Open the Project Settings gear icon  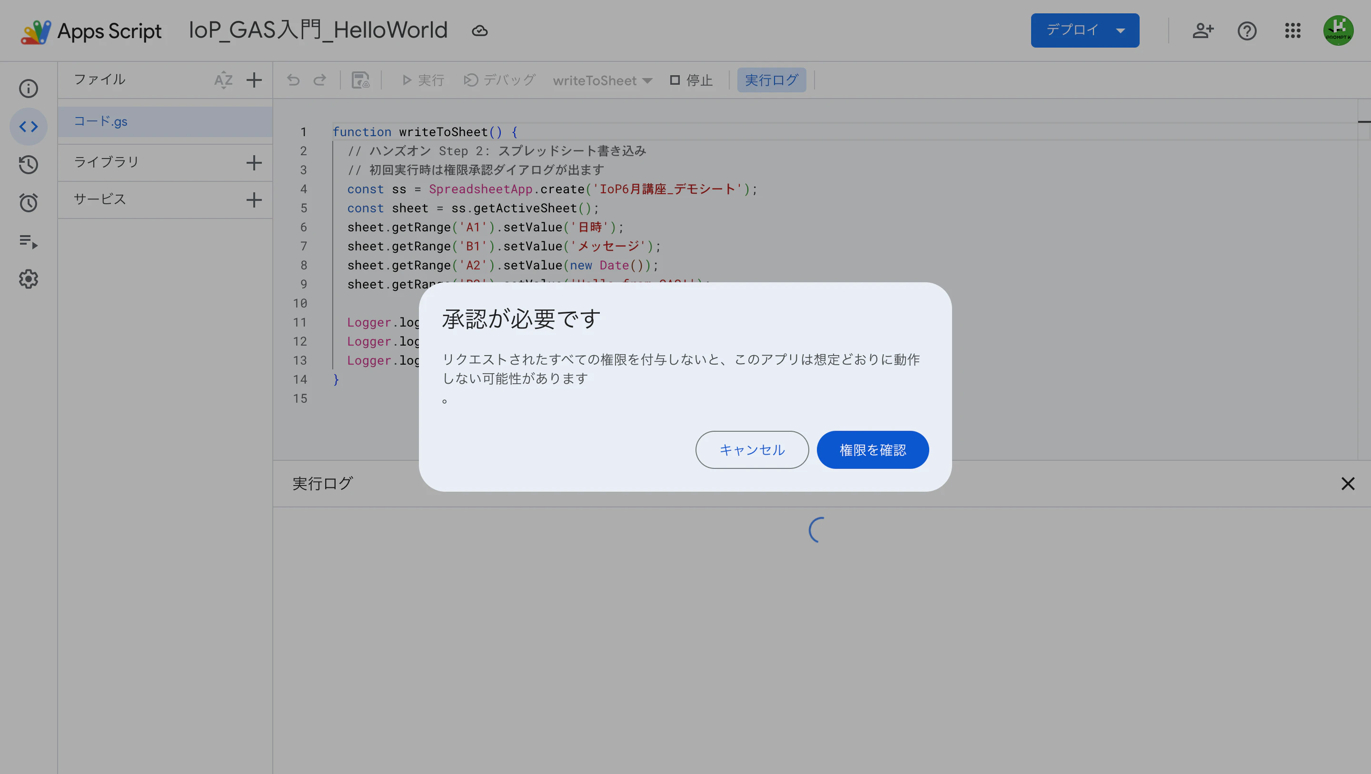click(29, 279)
